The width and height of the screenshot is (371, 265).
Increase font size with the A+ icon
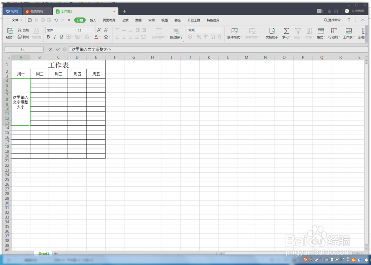(99, 30)
